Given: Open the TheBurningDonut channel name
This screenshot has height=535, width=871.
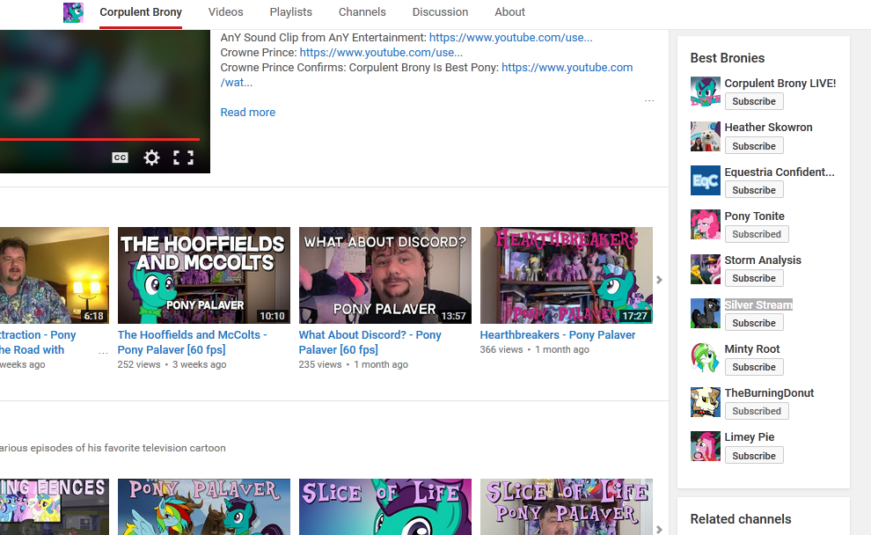Looking at the screenshot, I should [x=769, y=392].
